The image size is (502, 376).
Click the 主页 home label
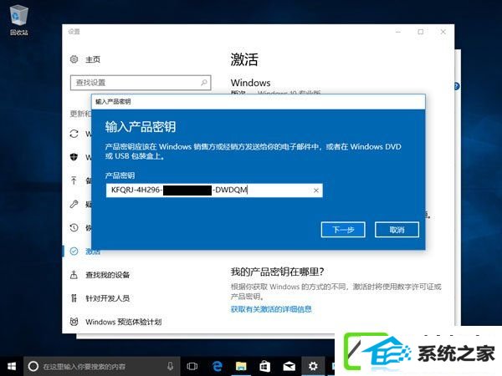click(x=93, y=59)
